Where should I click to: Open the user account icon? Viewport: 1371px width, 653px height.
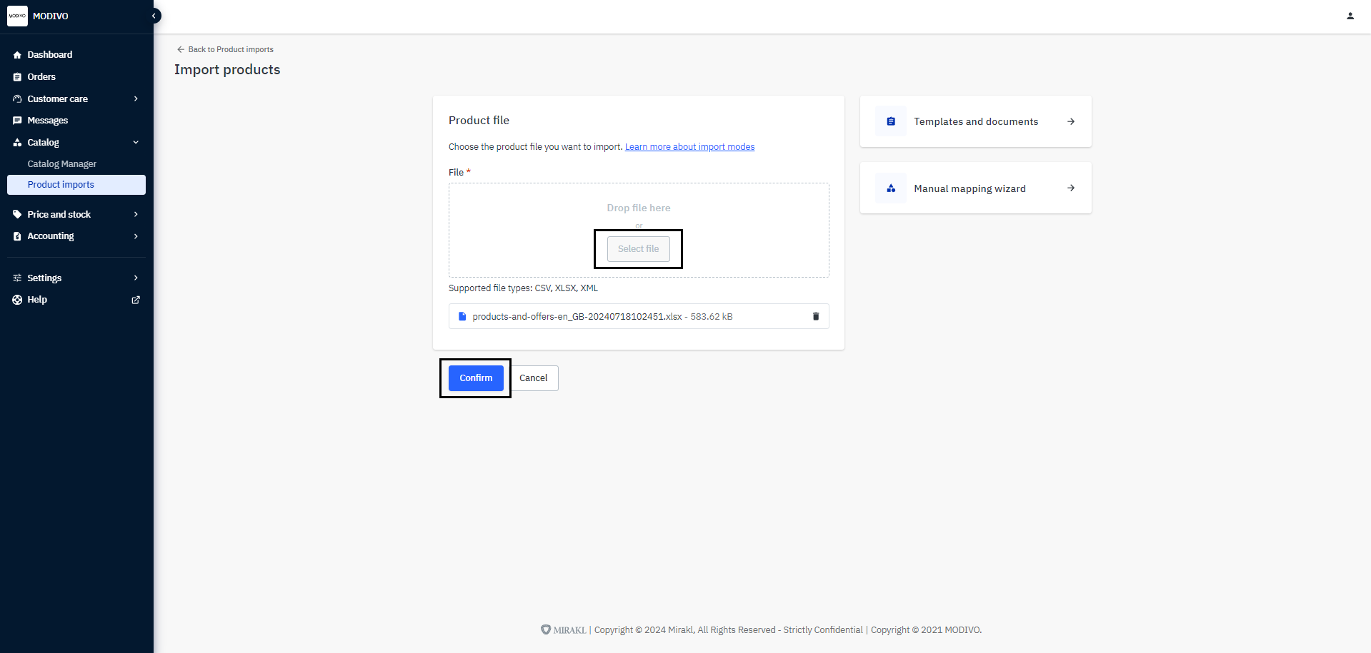(x=1350, y=16)
